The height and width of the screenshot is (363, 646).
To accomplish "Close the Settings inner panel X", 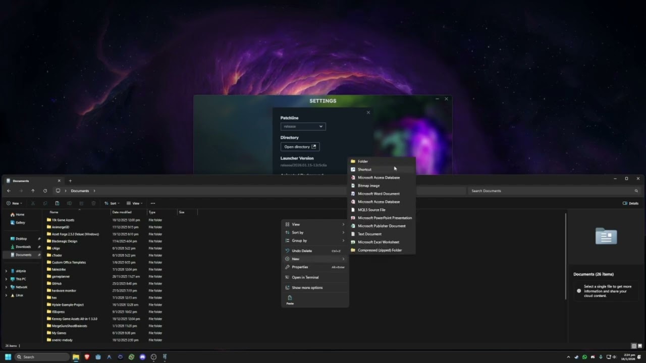I will 368,112.
